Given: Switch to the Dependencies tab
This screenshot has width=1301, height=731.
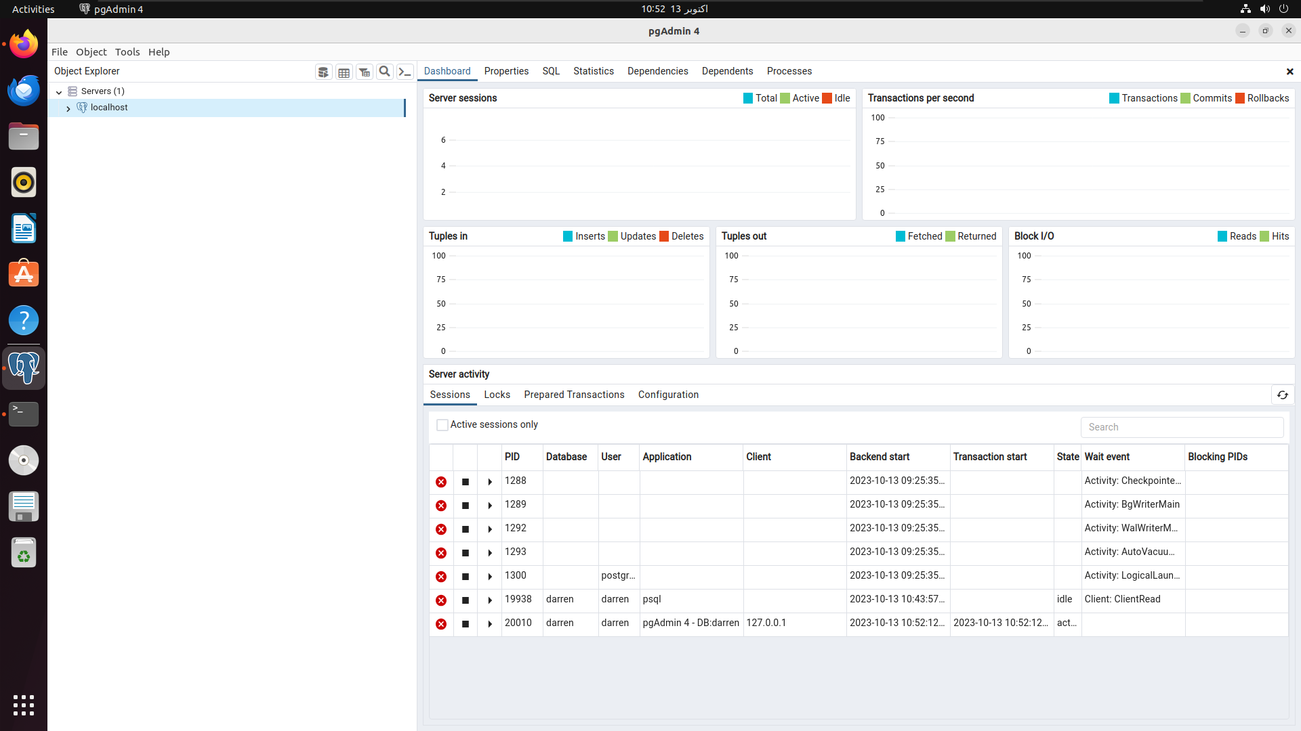Looking at the screenshot, I should (658, 71).
